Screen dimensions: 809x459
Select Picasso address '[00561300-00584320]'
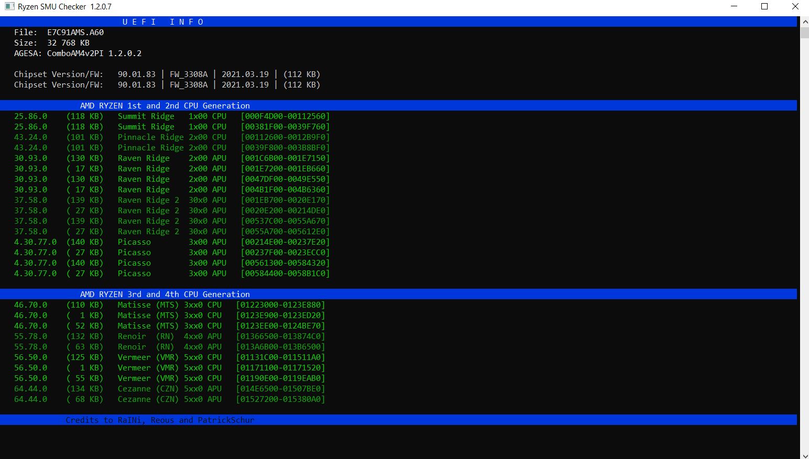pyautogui.click(x=286, y=263)
